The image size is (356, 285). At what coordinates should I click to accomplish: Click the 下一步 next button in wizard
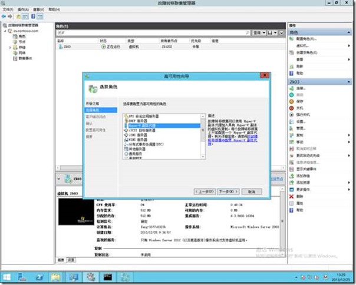click(228, 191)
